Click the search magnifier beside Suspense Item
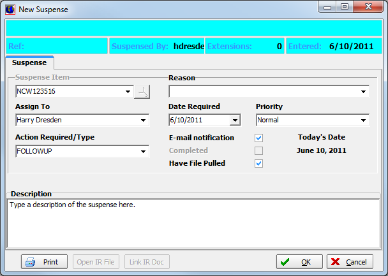 point(142,92)
